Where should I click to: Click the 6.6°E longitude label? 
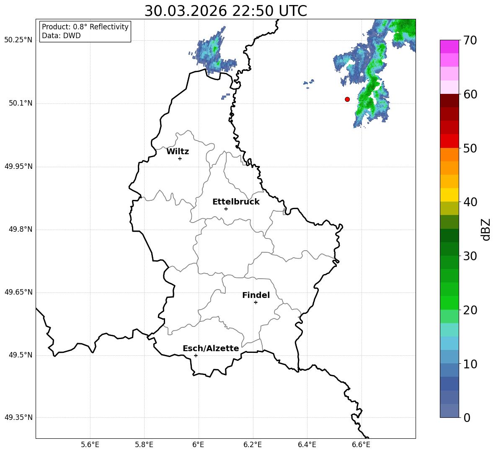tap(361, 445)
